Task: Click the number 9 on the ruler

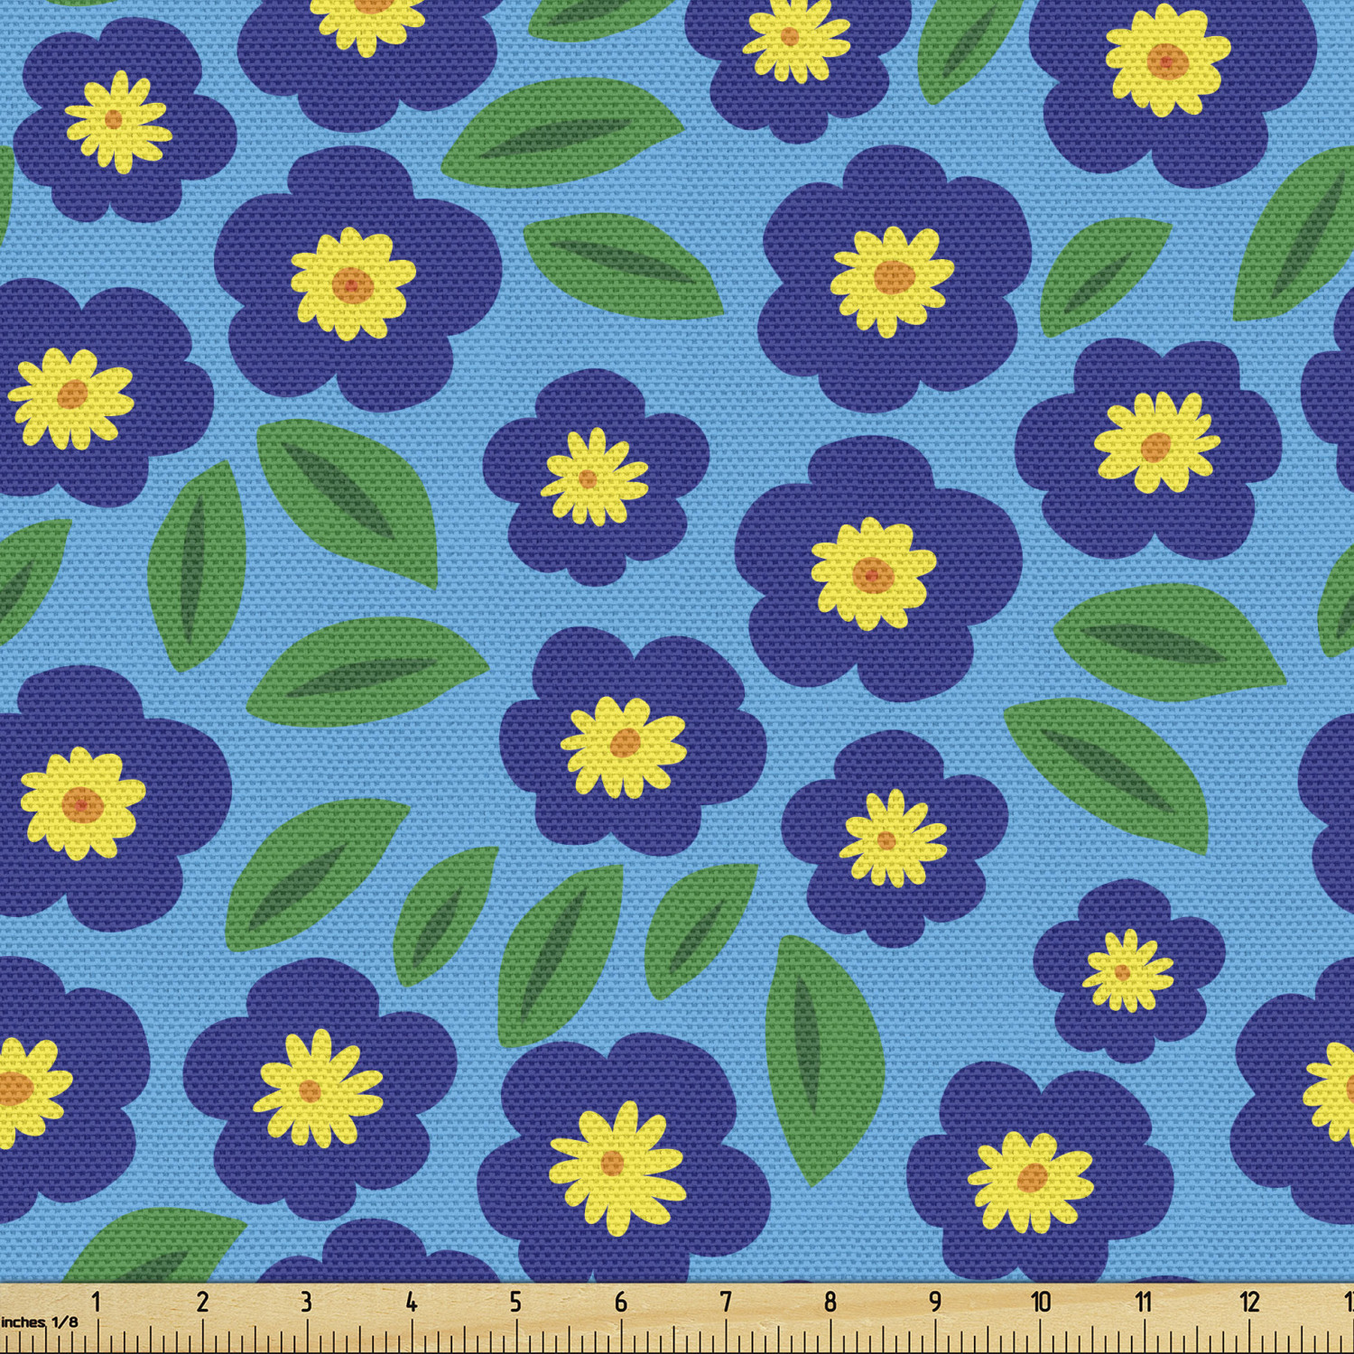Action: (936, 1302)
